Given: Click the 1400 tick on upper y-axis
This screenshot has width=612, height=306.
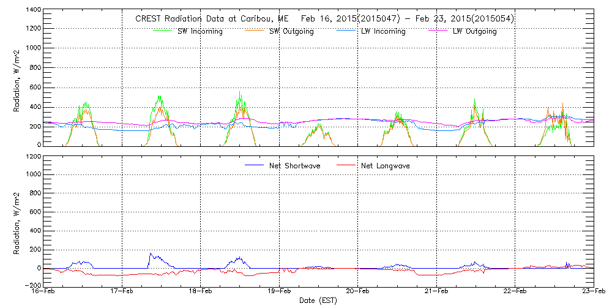Looking at the screenshot, I should click(32, 11).
